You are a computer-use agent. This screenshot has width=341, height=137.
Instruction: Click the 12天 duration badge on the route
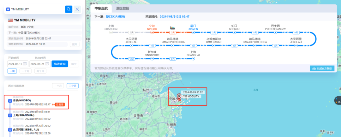pos(132,59)
